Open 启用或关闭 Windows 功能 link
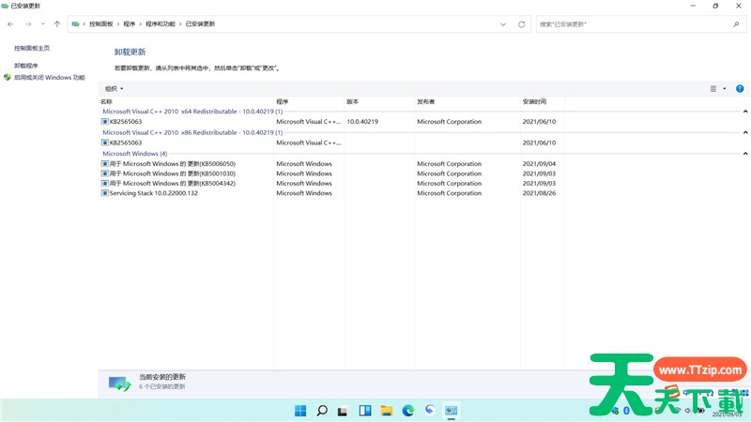The image size is (751, 422). 49,78
